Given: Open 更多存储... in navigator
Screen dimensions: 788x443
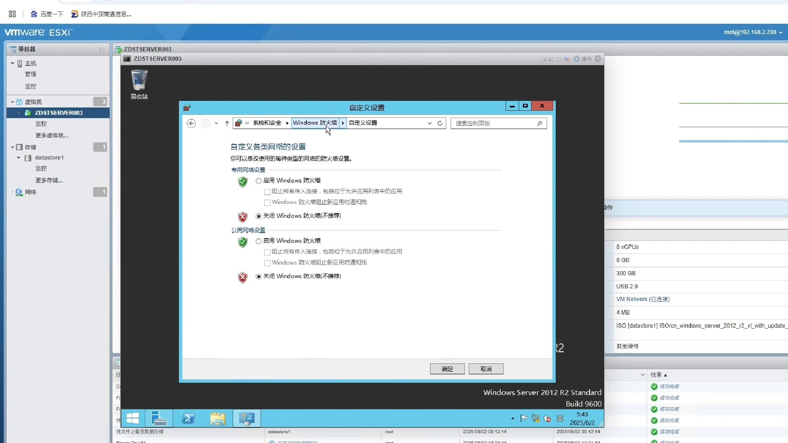Looking at the screenshot, I should pyautogui.click(x=49, y=180).
